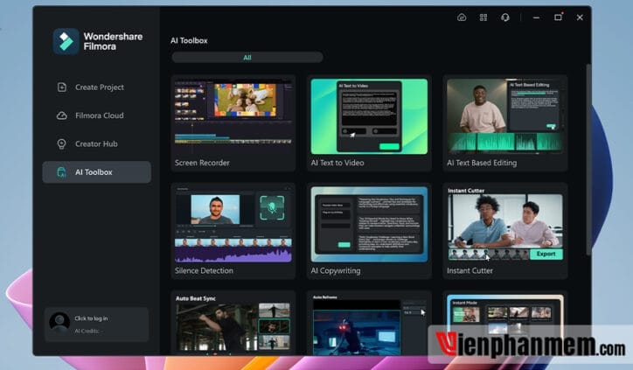Open the cloud download icon in title bar

pyautogui.click(x=462, y=17)
